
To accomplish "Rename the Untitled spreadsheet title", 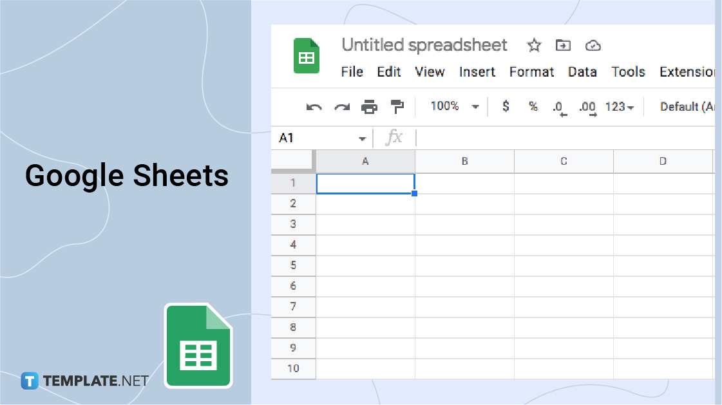I will 424,45.
